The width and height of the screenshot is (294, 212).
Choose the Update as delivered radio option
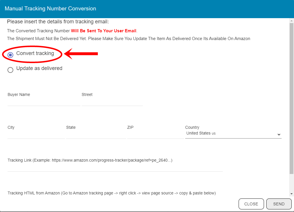10,70
